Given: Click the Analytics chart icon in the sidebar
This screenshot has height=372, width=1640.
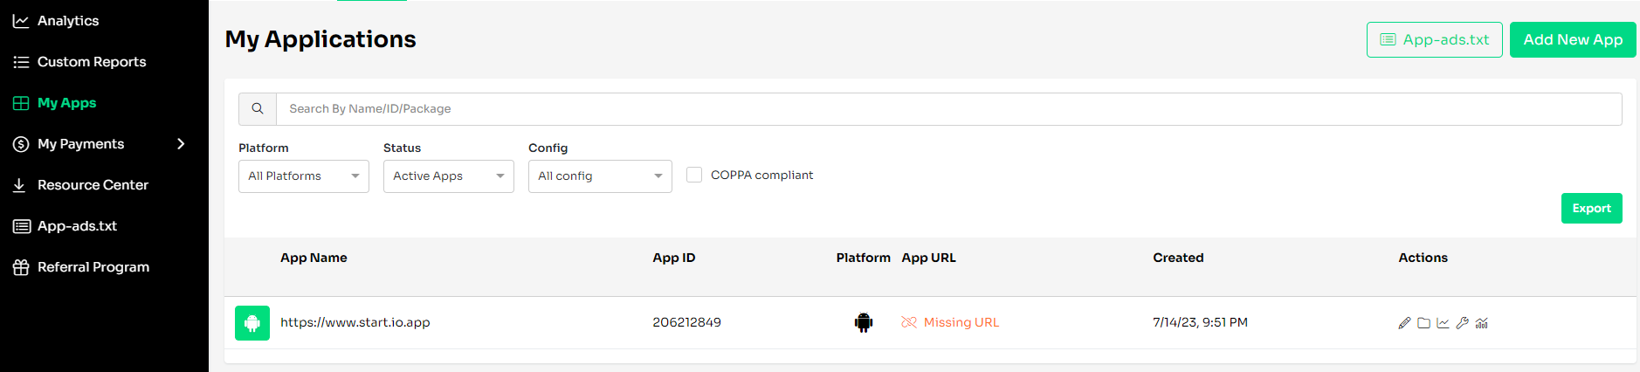Looking at the screenshot, I should coord(21,21).
